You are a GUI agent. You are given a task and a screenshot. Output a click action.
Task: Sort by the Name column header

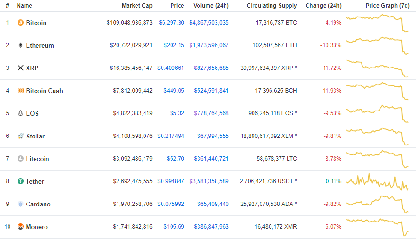coord(25,6)
